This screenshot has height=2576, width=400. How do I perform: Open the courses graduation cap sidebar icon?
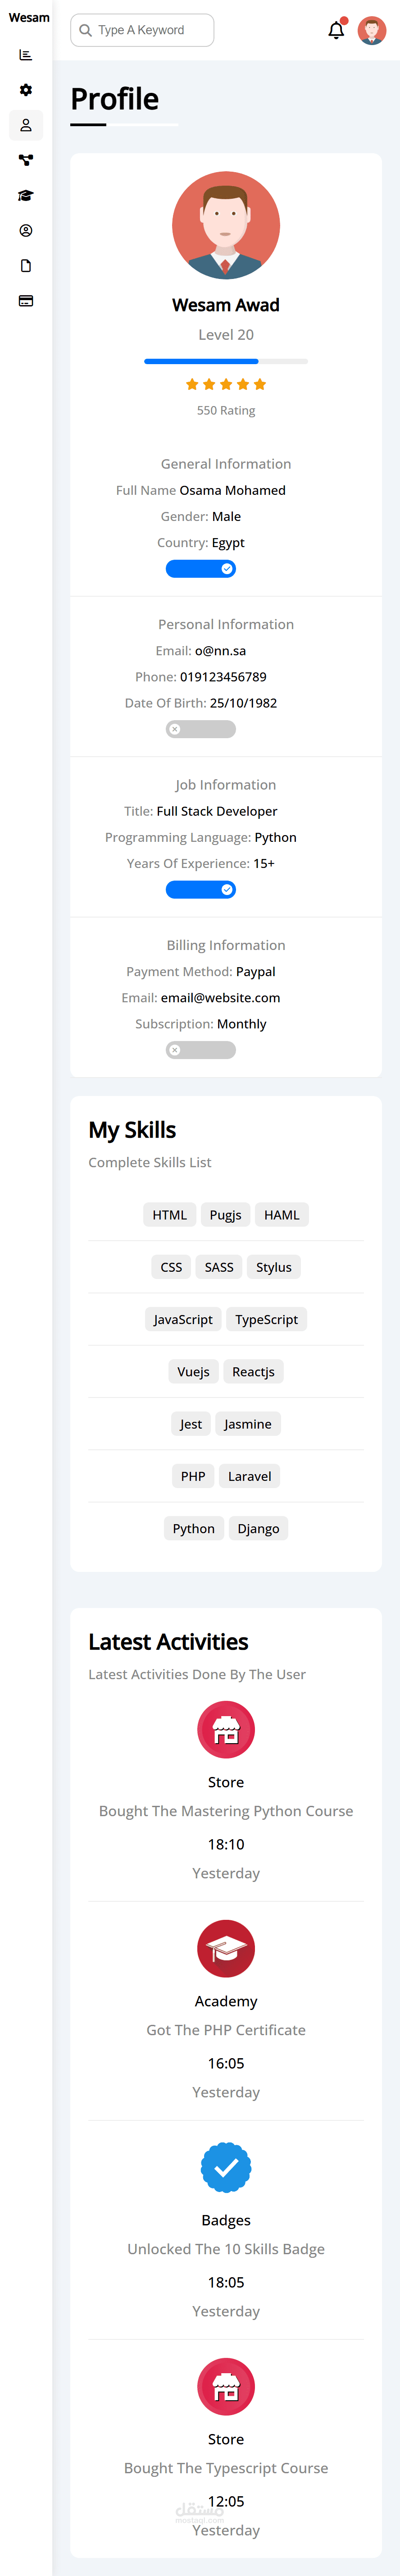[26, 195]
